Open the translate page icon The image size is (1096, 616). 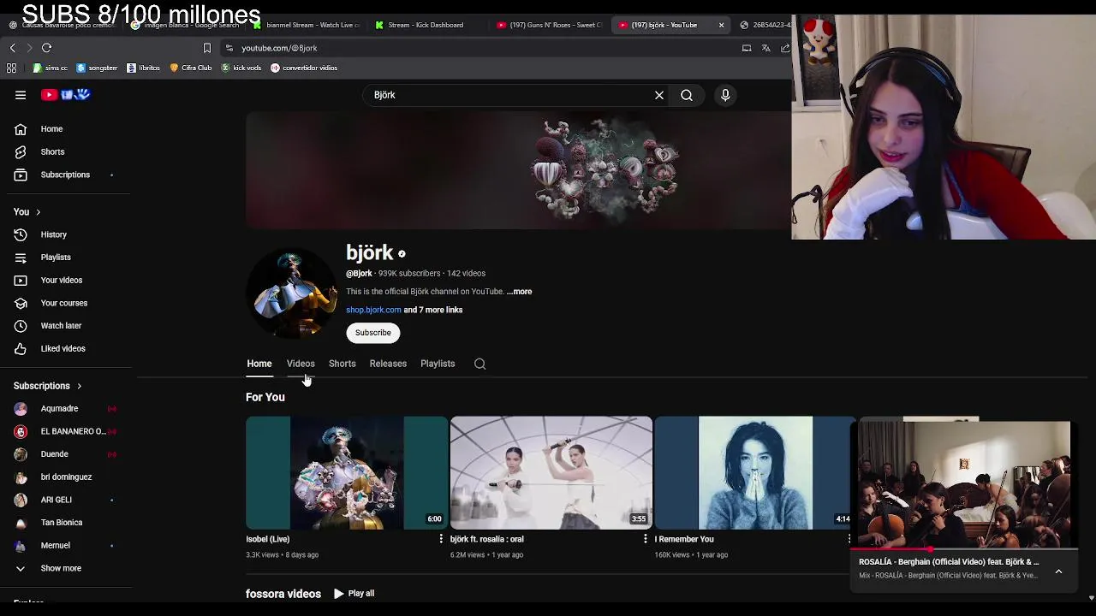pyautogui.click(x=765, y=48)
